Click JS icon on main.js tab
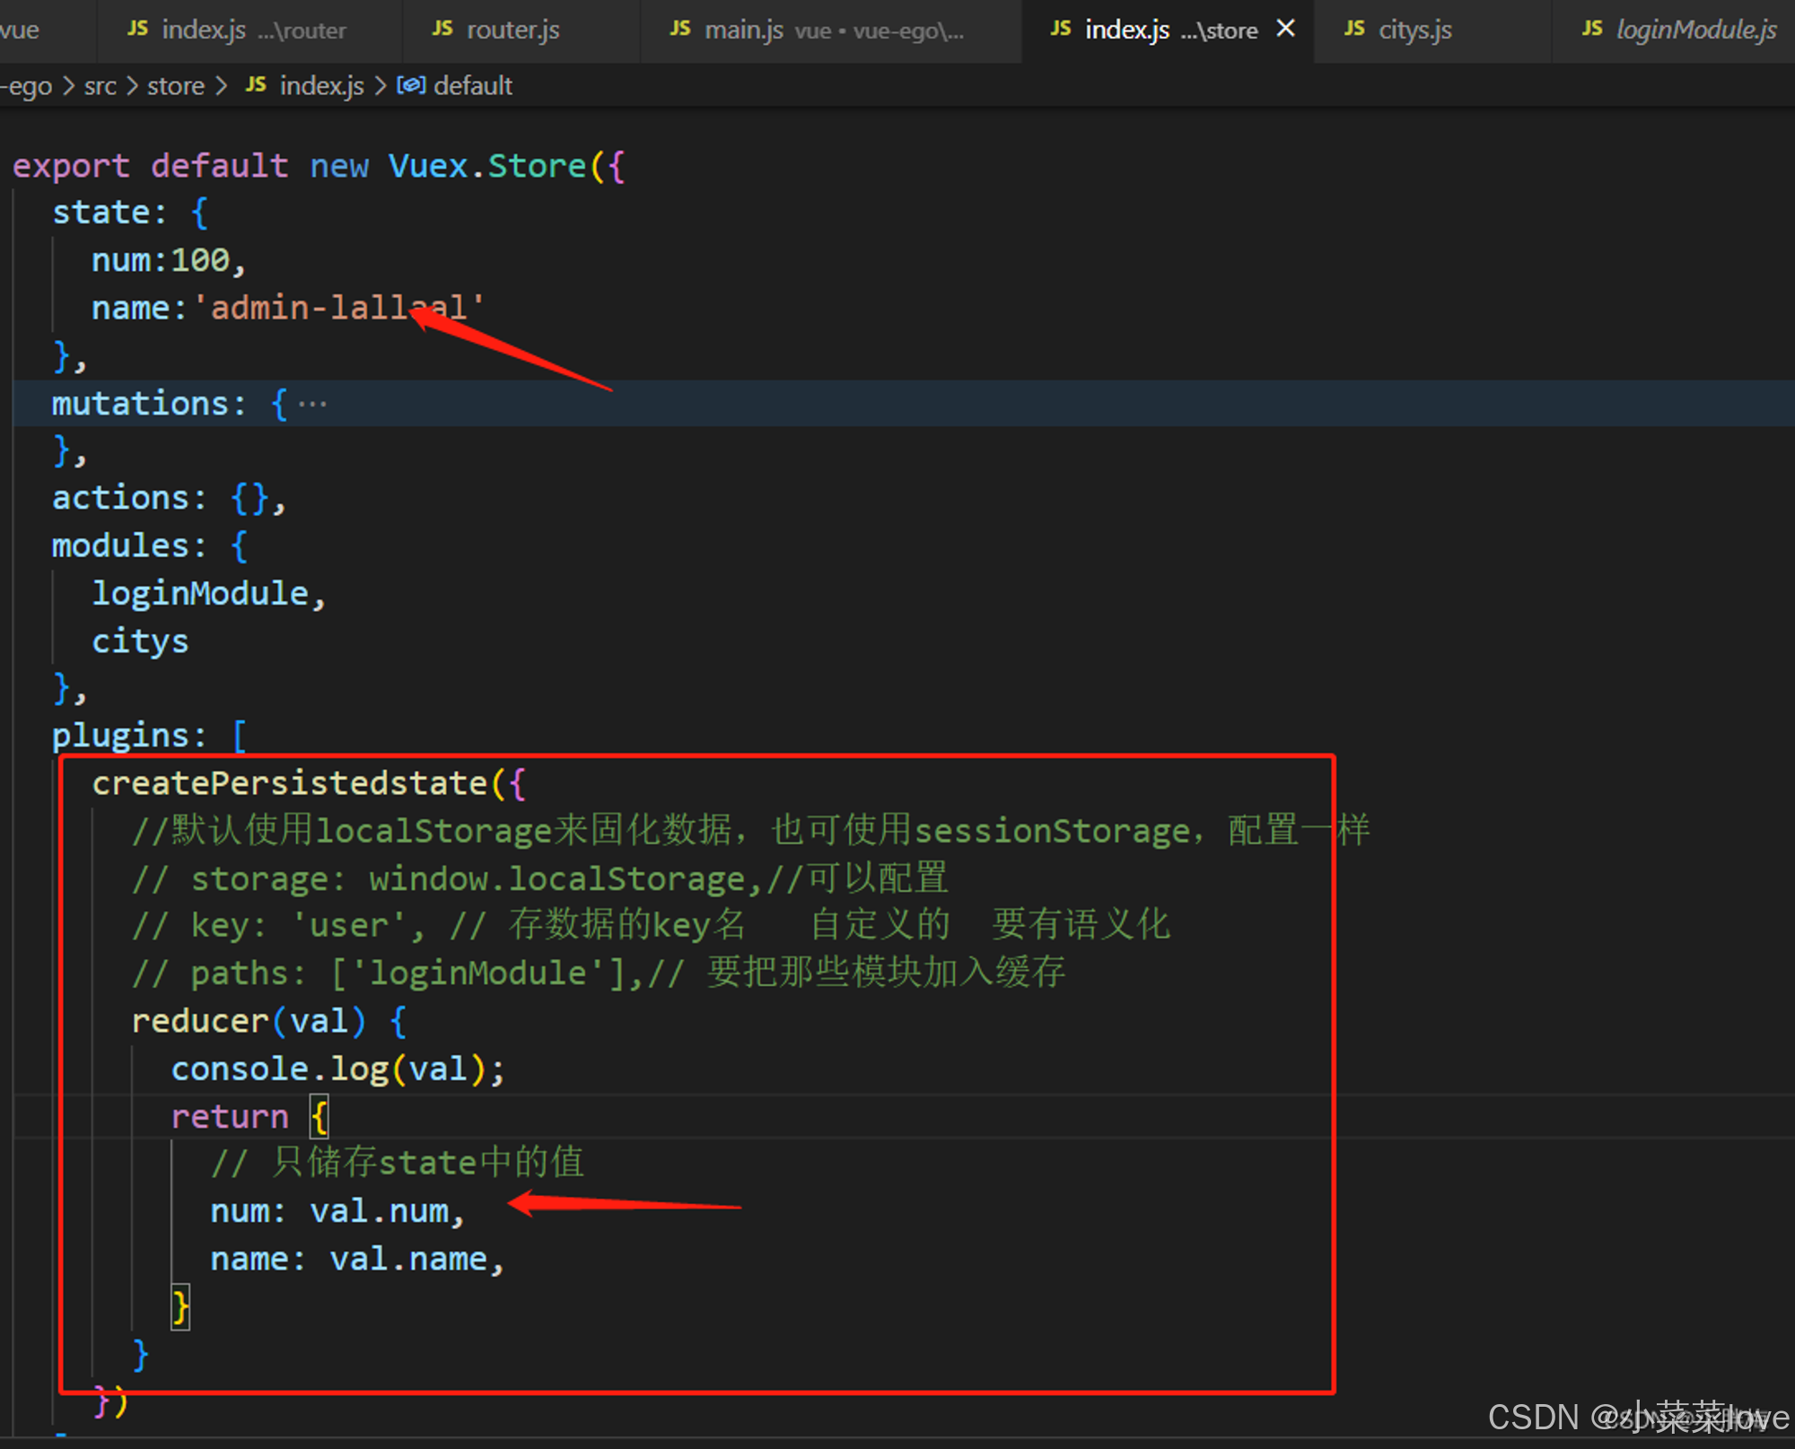This screenshot has width=1795, height=1449. coord(680,30)
